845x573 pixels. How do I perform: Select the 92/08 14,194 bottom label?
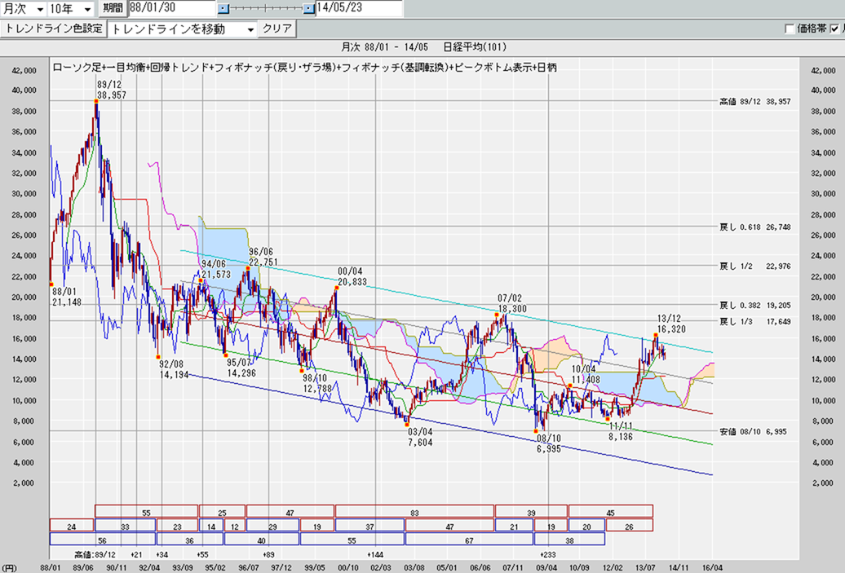click(x=174, y=369)
